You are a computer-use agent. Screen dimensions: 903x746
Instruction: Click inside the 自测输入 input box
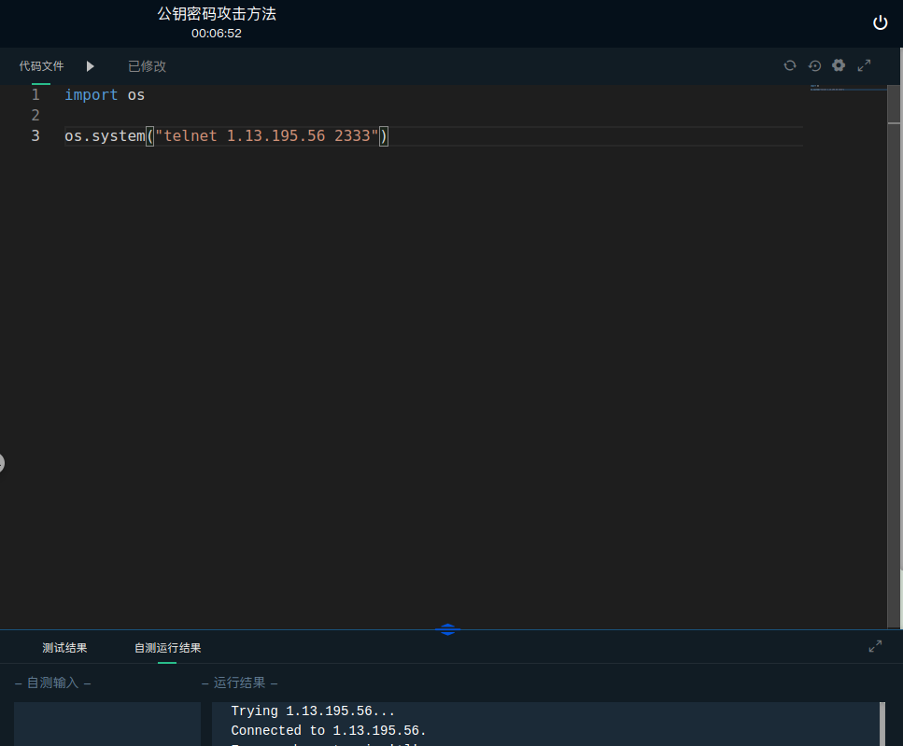106,724
